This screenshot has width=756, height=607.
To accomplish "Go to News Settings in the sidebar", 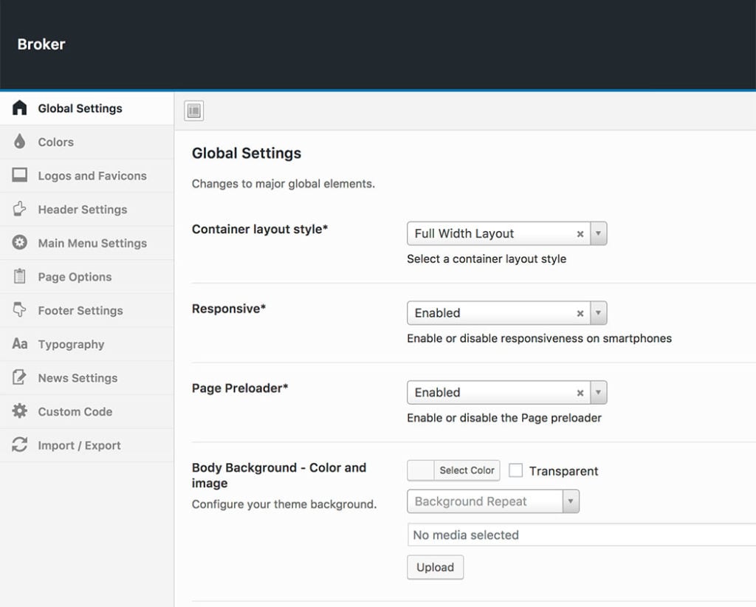I will point(78,378).
